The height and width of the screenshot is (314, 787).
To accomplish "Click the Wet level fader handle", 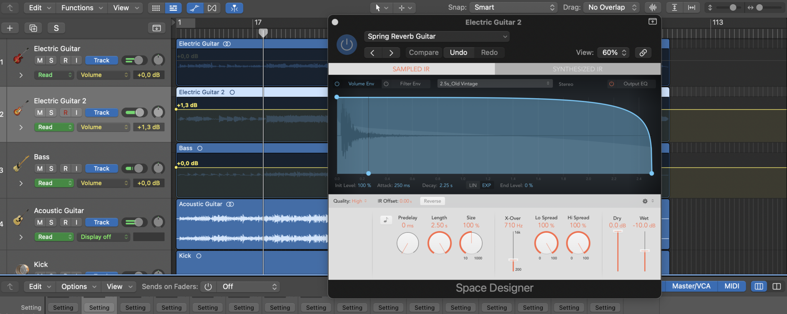I will pos(644,251).
